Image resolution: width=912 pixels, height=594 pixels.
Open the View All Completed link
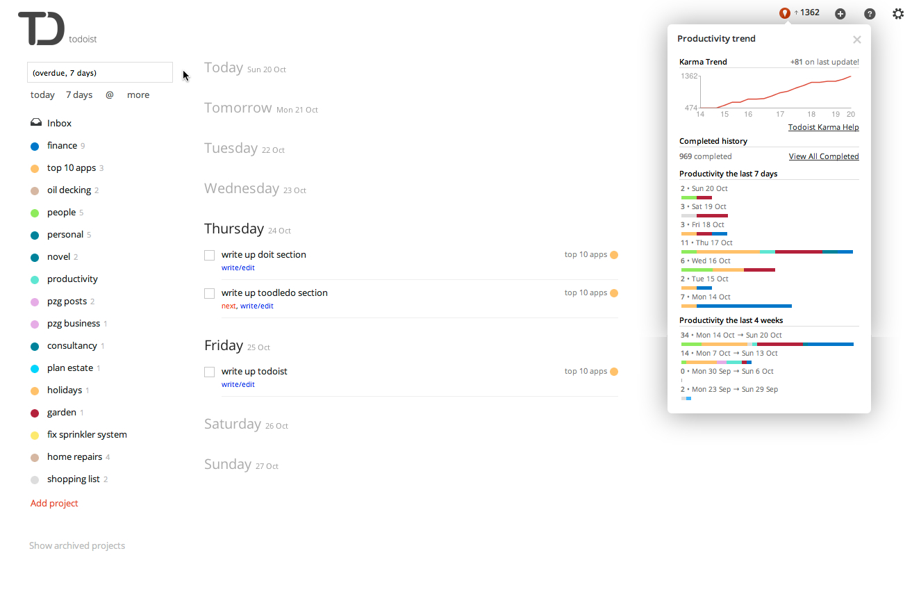[824, 156]
